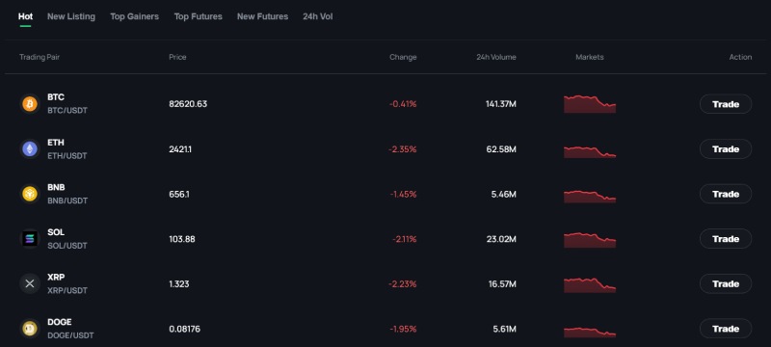Click the BNB price 656.1
The image size is (771, 347).
179,194
